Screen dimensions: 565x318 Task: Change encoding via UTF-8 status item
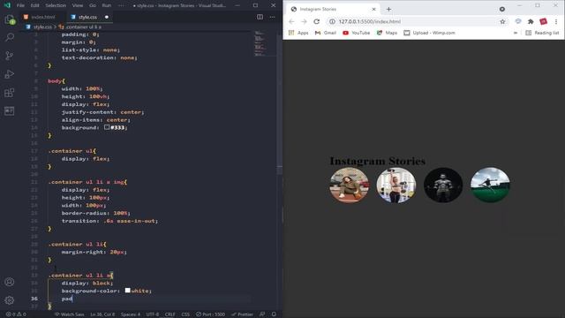coord(153,314)
